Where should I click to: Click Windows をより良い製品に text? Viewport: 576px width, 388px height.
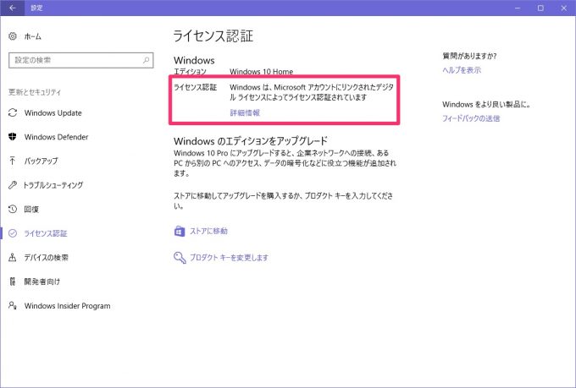487,104
